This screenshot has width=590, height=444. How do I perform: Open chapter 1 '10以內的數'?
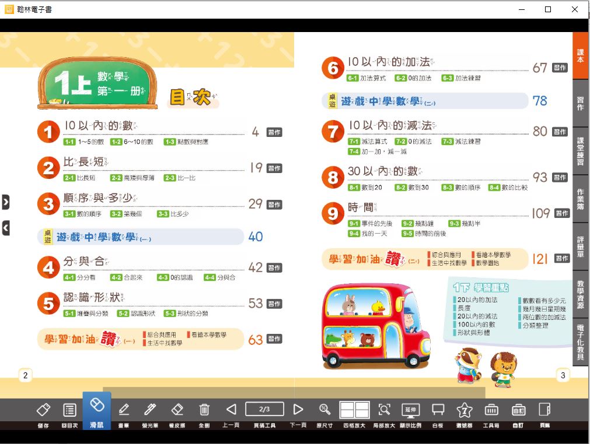[x=100, y=126]
